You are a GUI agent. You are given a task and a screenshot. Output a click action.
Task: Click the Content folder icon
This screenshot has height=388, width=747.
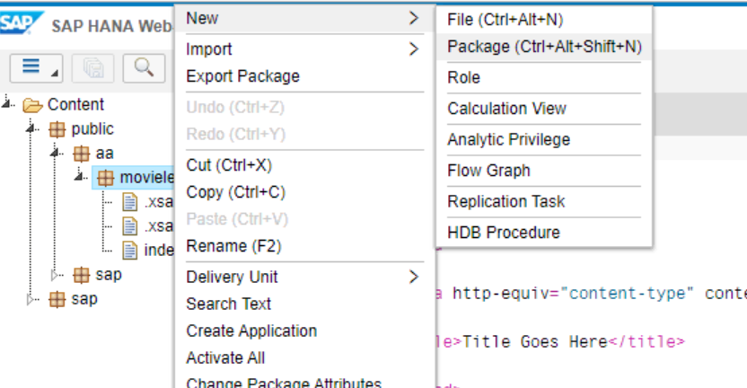tap(33, 105)
